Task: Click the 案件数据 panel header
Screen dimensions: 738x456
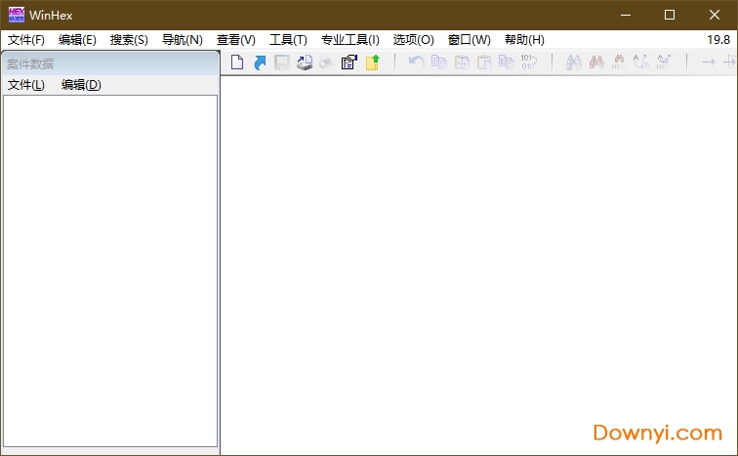Action: point(108,63)
